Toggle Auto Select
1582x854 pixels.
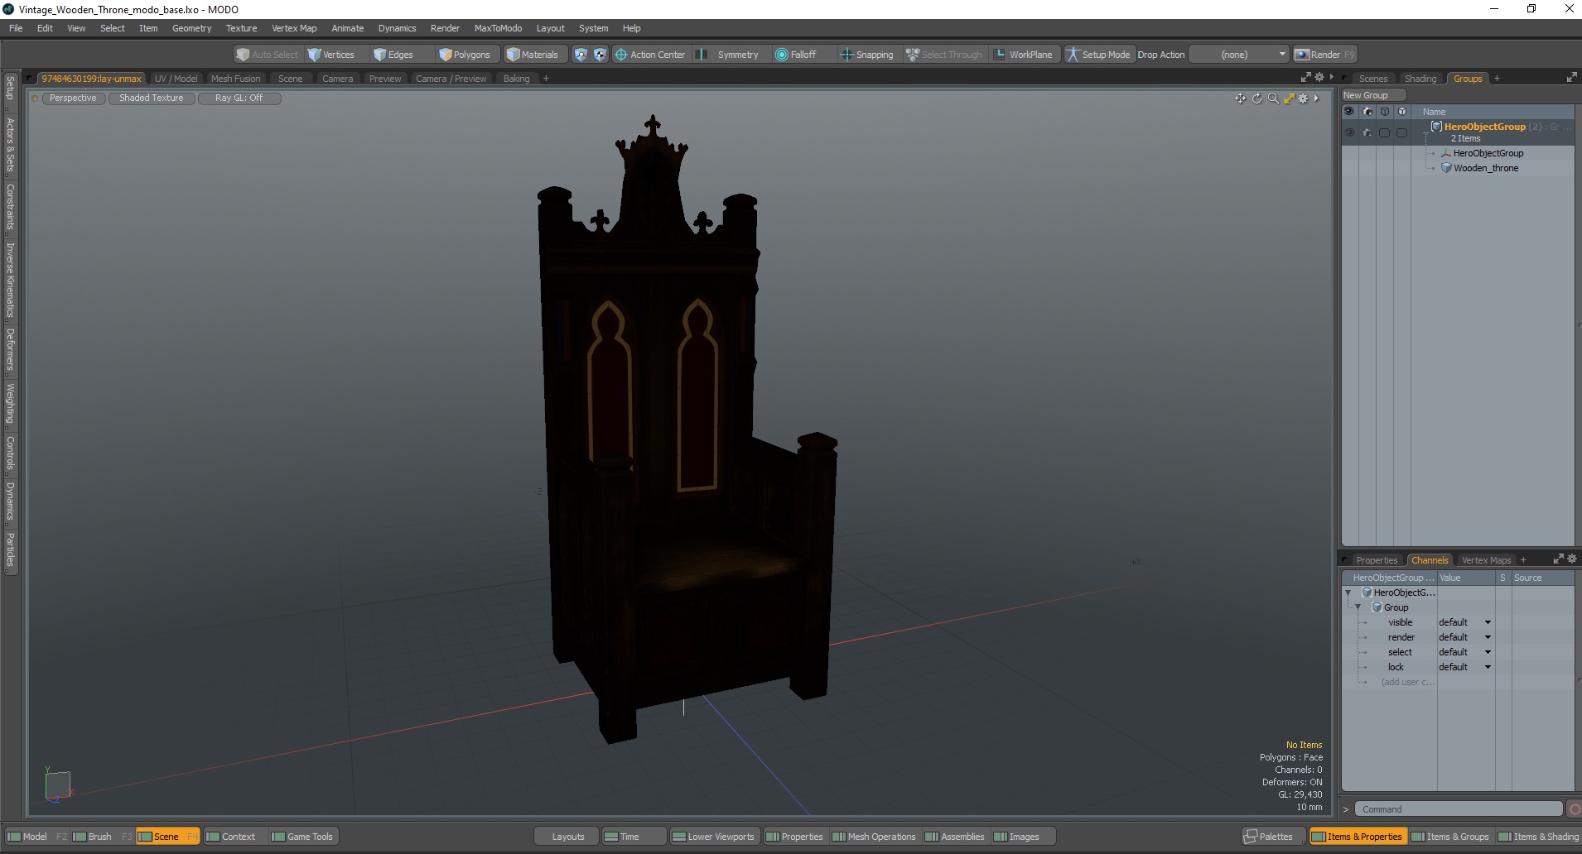pos(267,55)
